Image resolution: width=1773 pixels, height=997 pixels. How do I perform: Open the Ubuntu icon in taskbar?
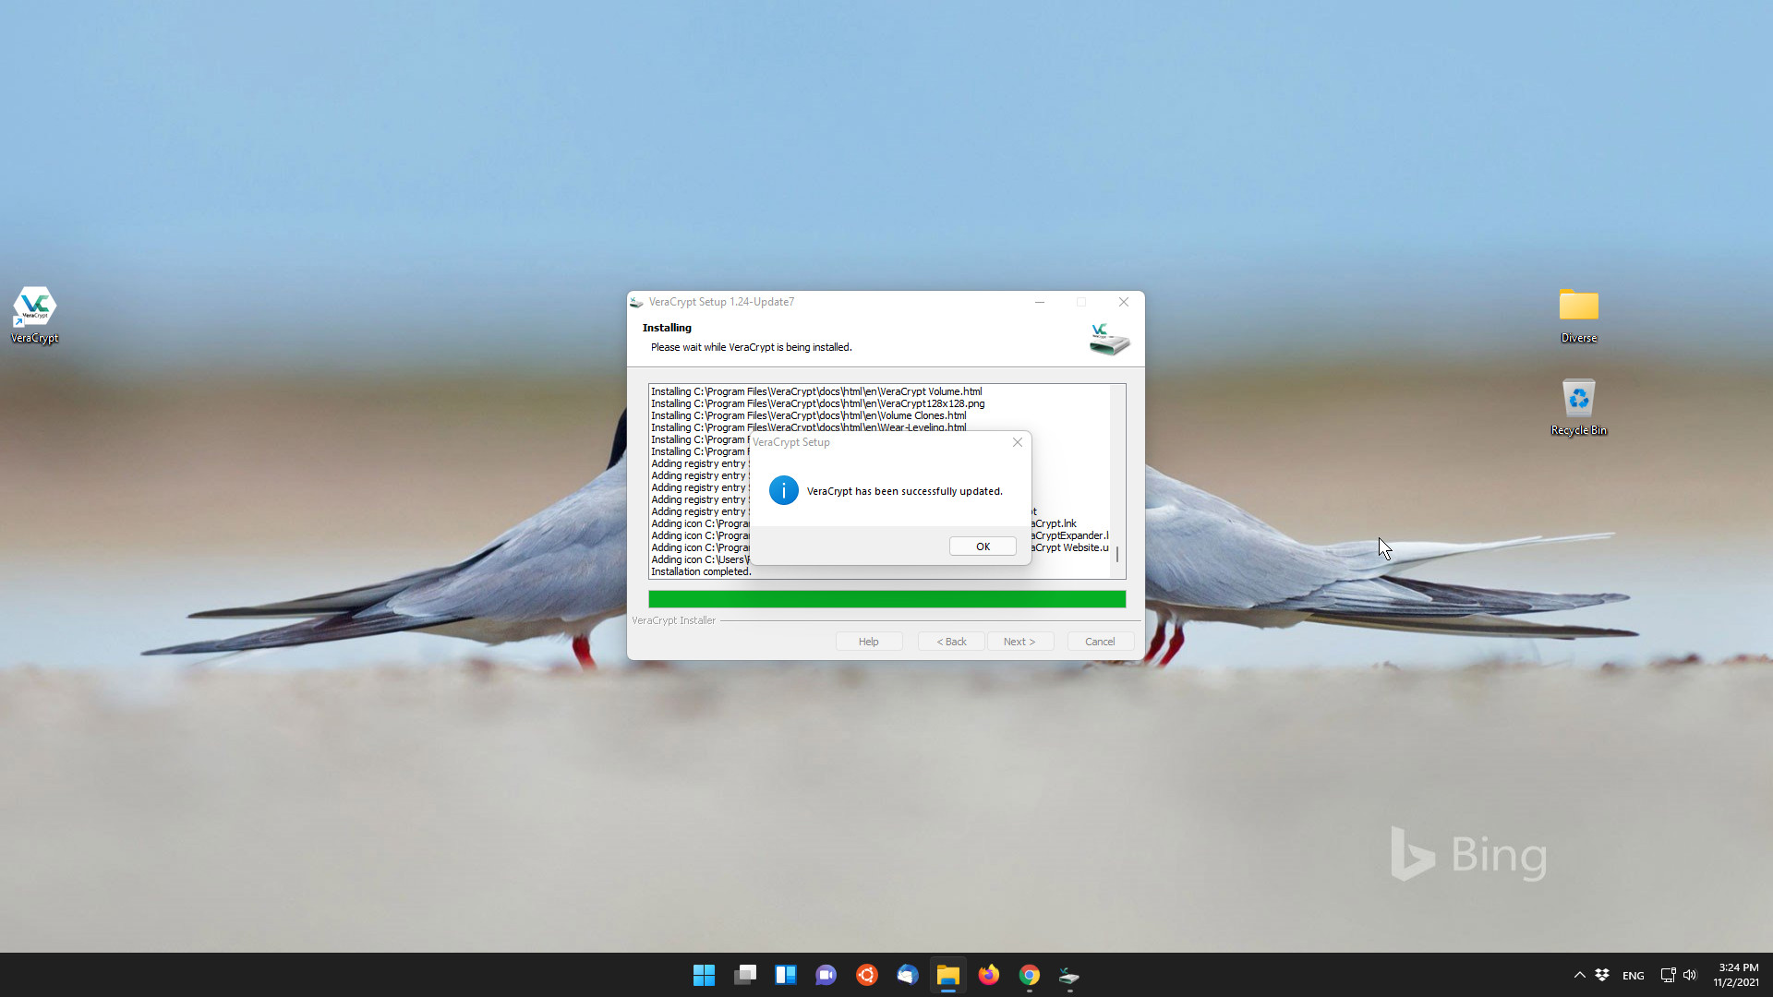867,975
